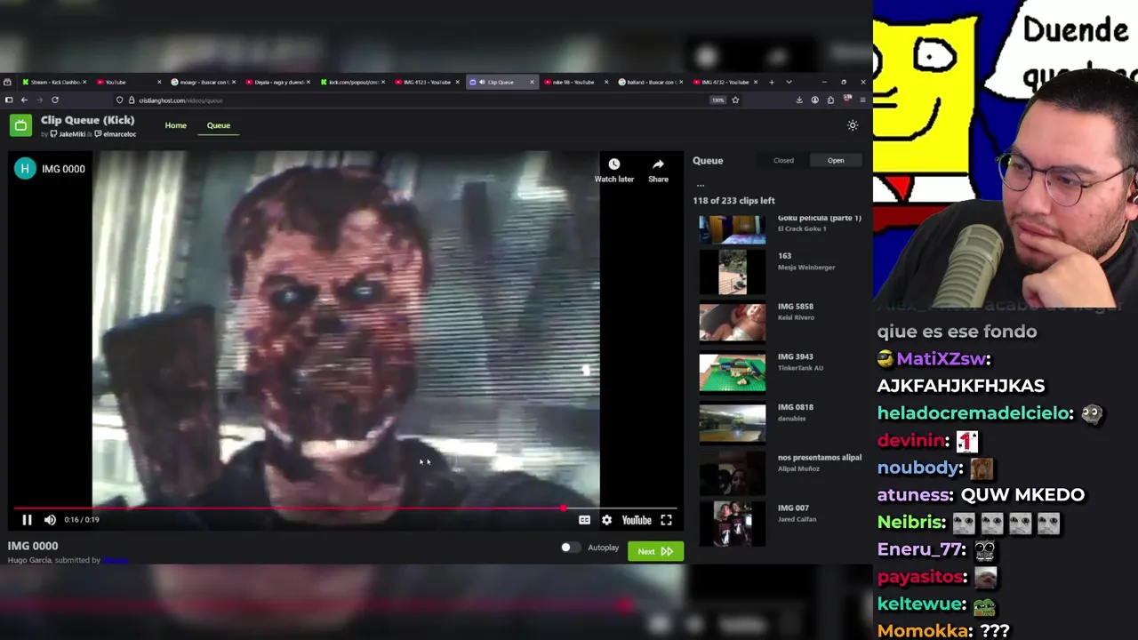
Task: Open a new browser tab with plus
Action: coord(772,83)
